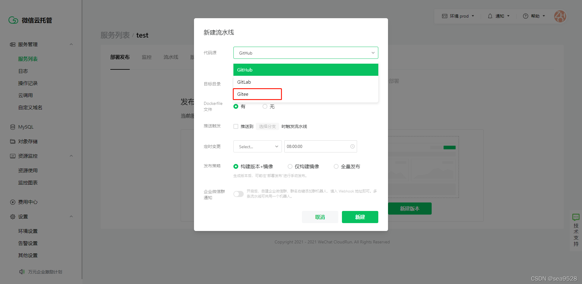Click the MySQL database icon
The image size is (582, 284).
click(13, 127)
